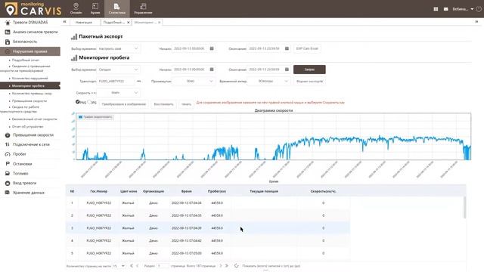Open the rows-per-page dropdown showing 15
This screenshot has width=484, height=272.
tap(119, 266)
